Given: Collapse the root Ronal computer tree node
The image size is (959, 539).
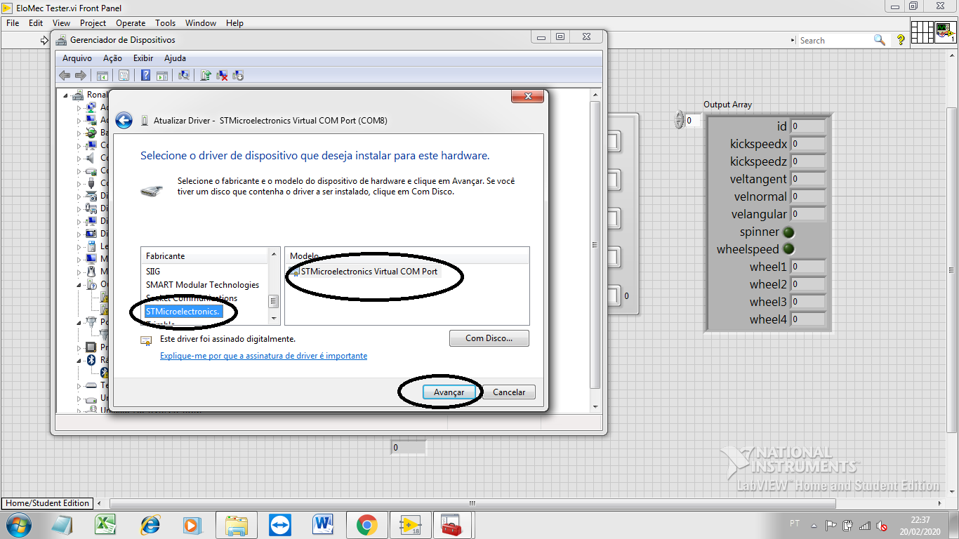Looking at the screenshot, I should pos(66,95).
